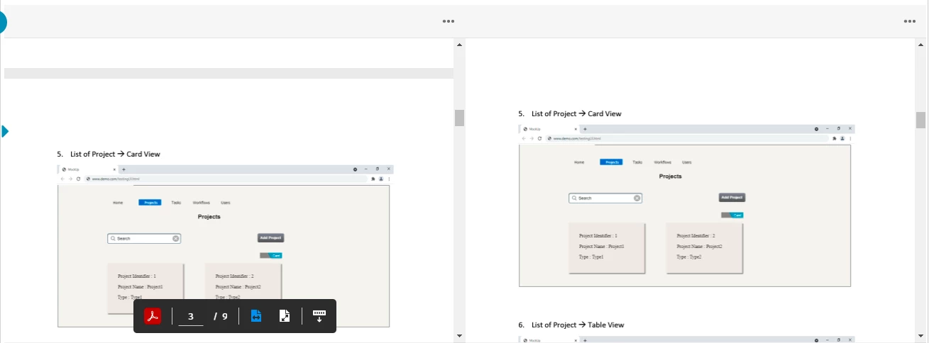929x343 pixels.
Task: Click '6. List of Project → Table View' heading
Action: tap(571, 325)
